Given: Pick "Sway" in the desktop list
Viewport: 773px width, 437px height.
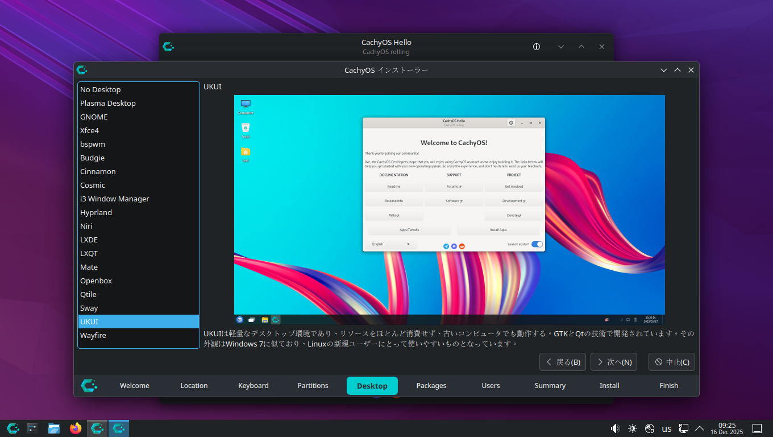Looking at the screenshot, I should coord(139,308).
